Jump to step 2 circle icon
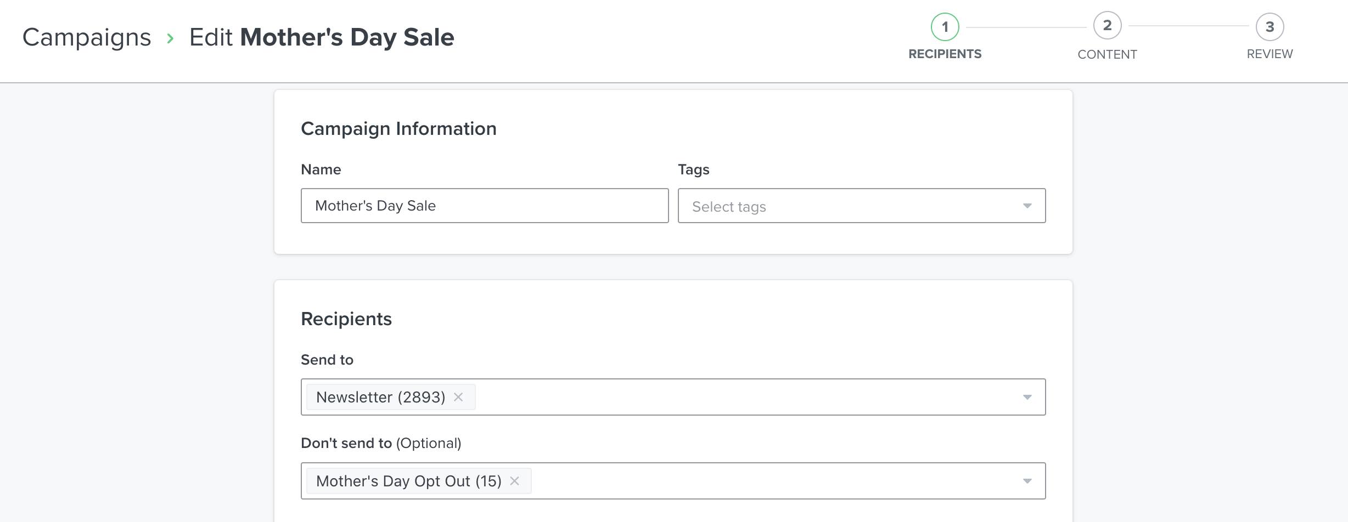The height and width of the screenshot is (522, 1348). 1107,26
